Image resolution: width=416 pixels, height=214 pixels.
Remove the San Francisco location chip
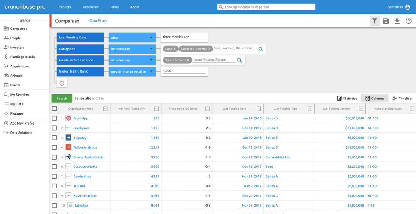pyautogui.click(x=188, y=60)
